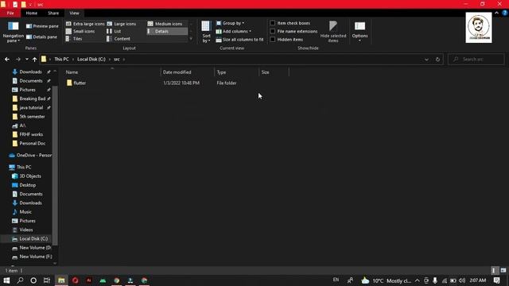Select the View tab

(x=74, y=13)
